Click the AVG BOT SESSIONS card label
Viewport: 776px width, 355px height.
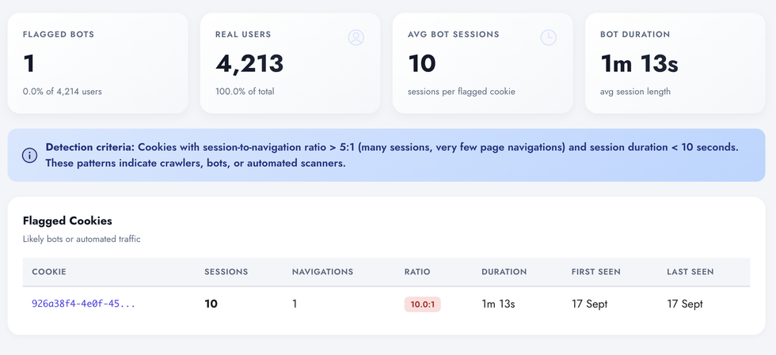pos(453,35)
